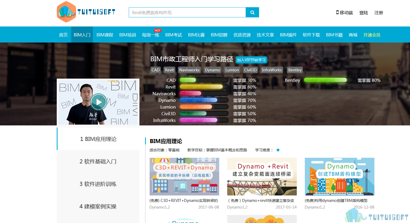Image resolution: width=410 pixels, height=223 pixels.
Task: Click 加入VIP开始学习 button
Action: click(x=251, y=60)
